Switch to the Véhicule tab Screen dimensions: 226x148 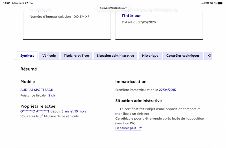[x=49, y=56]
